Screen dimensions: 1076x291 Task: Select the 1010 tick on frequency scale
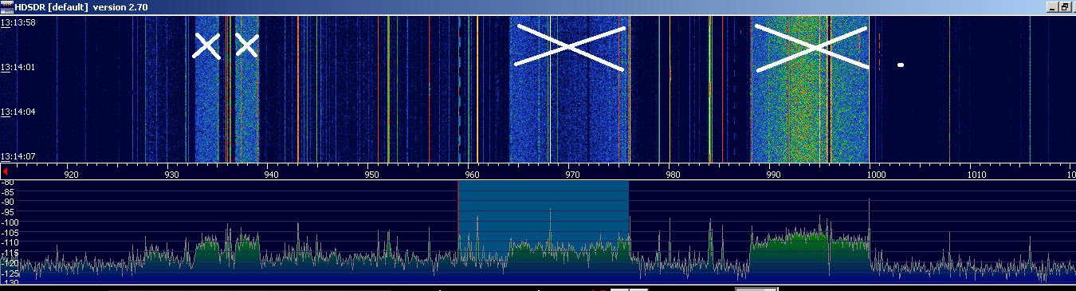[x=975, y=173]
